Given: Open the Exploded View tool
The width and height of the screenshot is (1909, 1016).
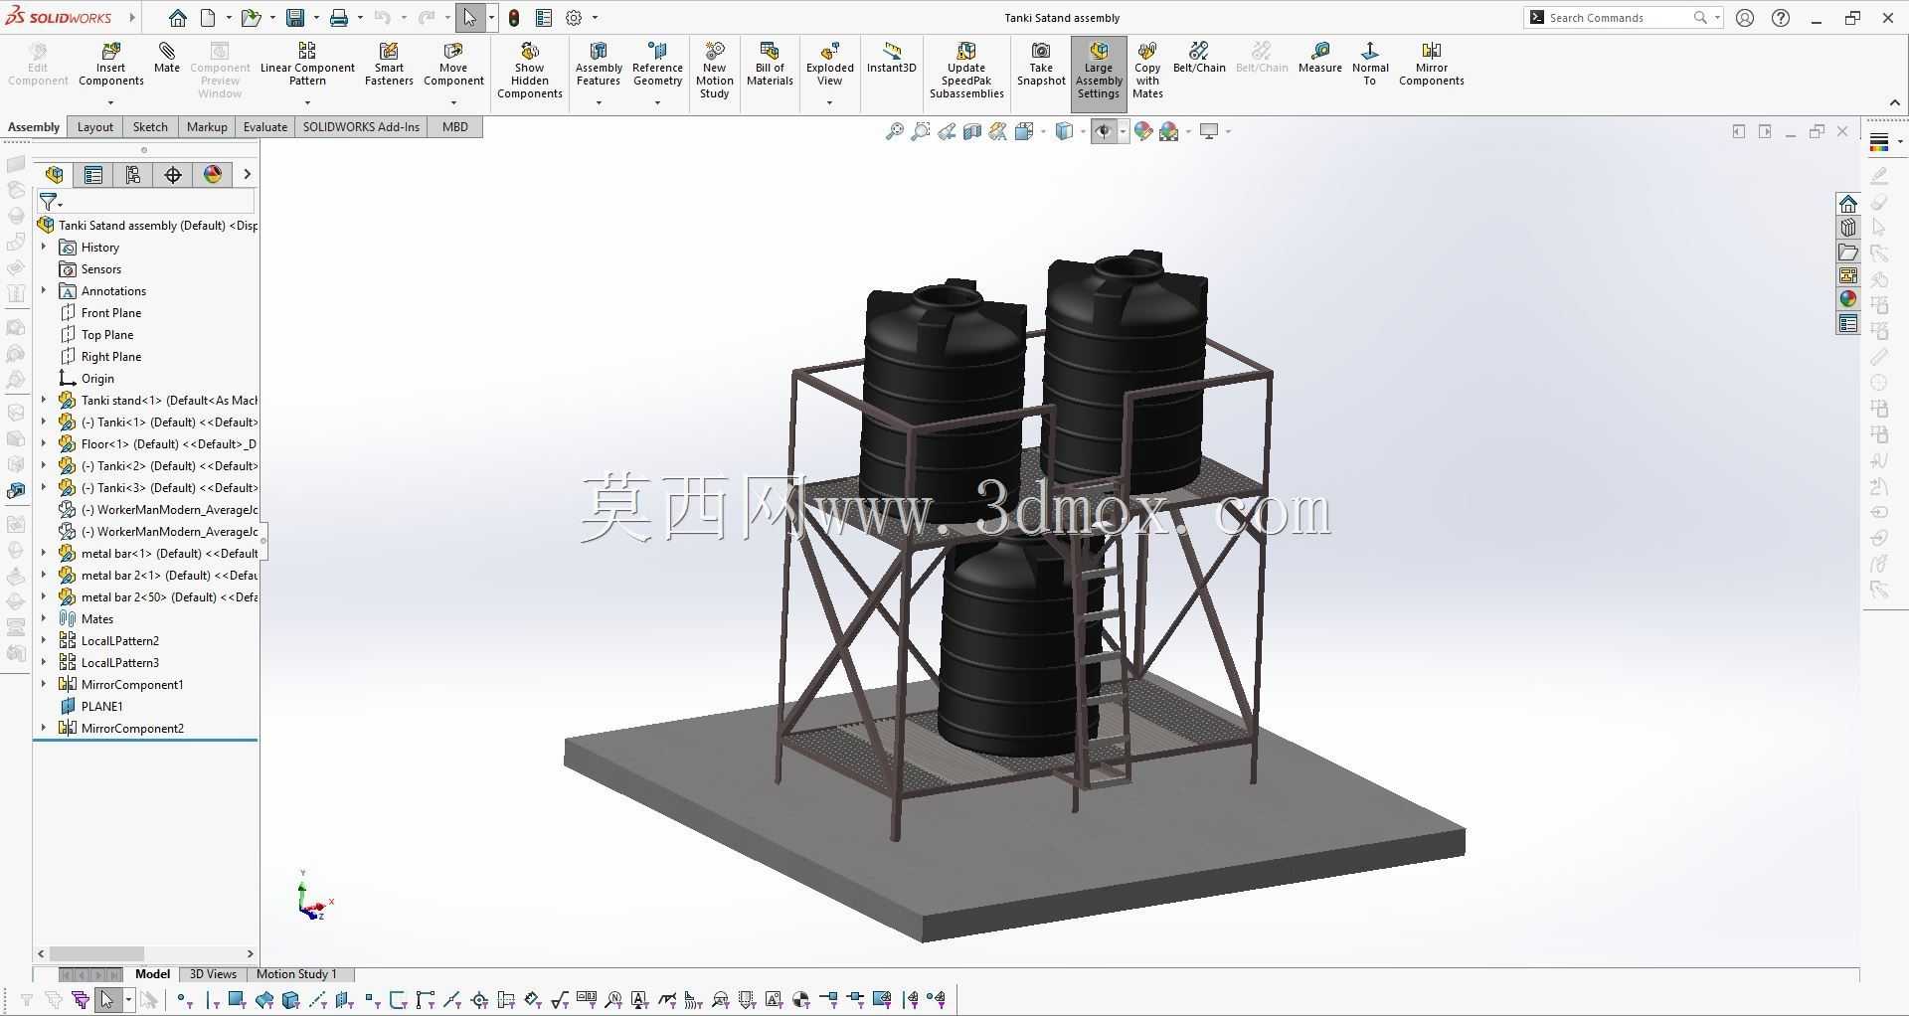Looking at the screenshot, I should [x=829, y=64].
